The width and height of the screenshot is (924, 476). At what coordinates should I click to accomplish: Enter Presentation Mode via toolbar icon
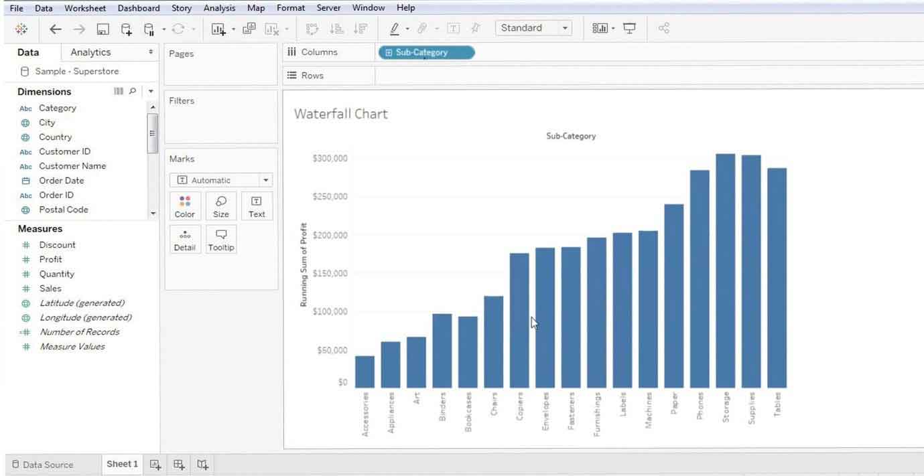(629, 28)
